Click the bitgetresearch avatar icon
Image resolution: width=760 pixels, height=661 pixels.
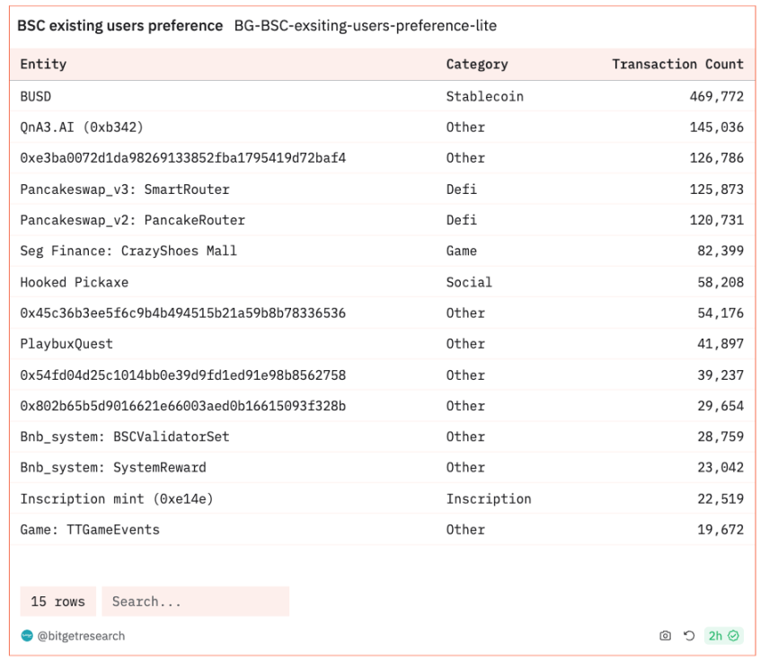pos(27,636)
